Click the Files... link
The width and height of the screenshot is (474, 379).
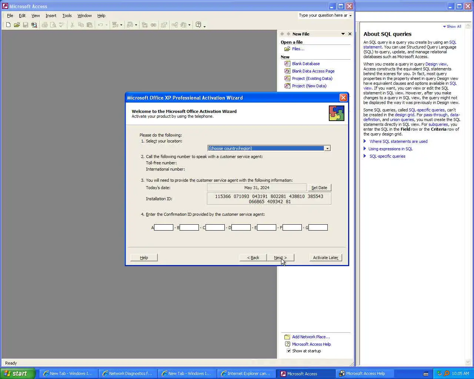[x=298, y=49]
